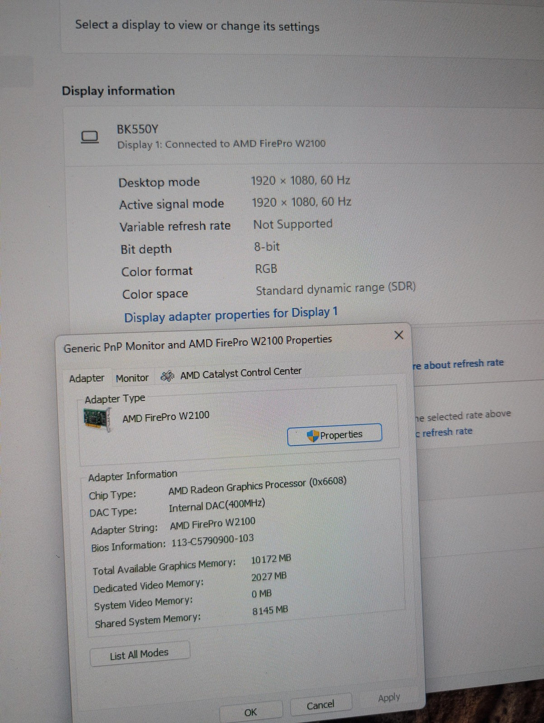Click the Dedicated Video Memory 2027 MB value

point(269,577)
